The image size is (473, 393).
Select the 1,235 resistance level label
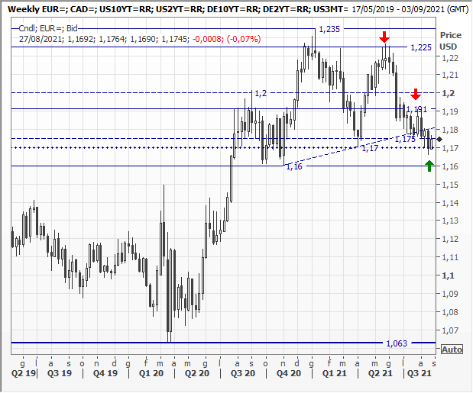[329, 29]
